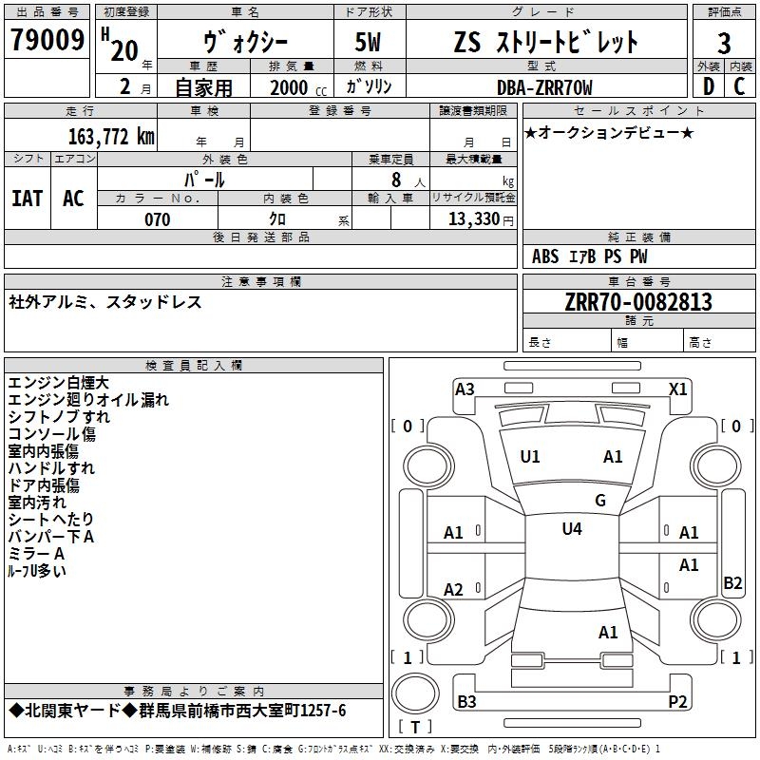The width and height of the screenshot is (760, 760).
Task: Click the car name ヴォクシー
Action: tap(245, 42)
